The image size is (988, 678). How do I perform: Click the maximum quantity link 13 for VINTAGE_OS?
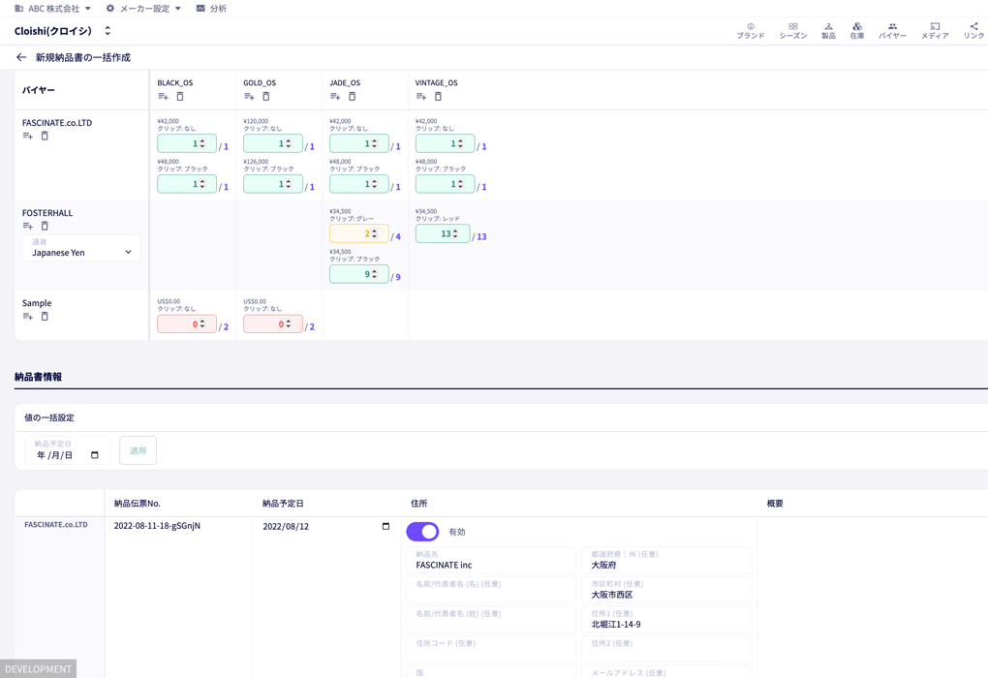pos(481,237)
